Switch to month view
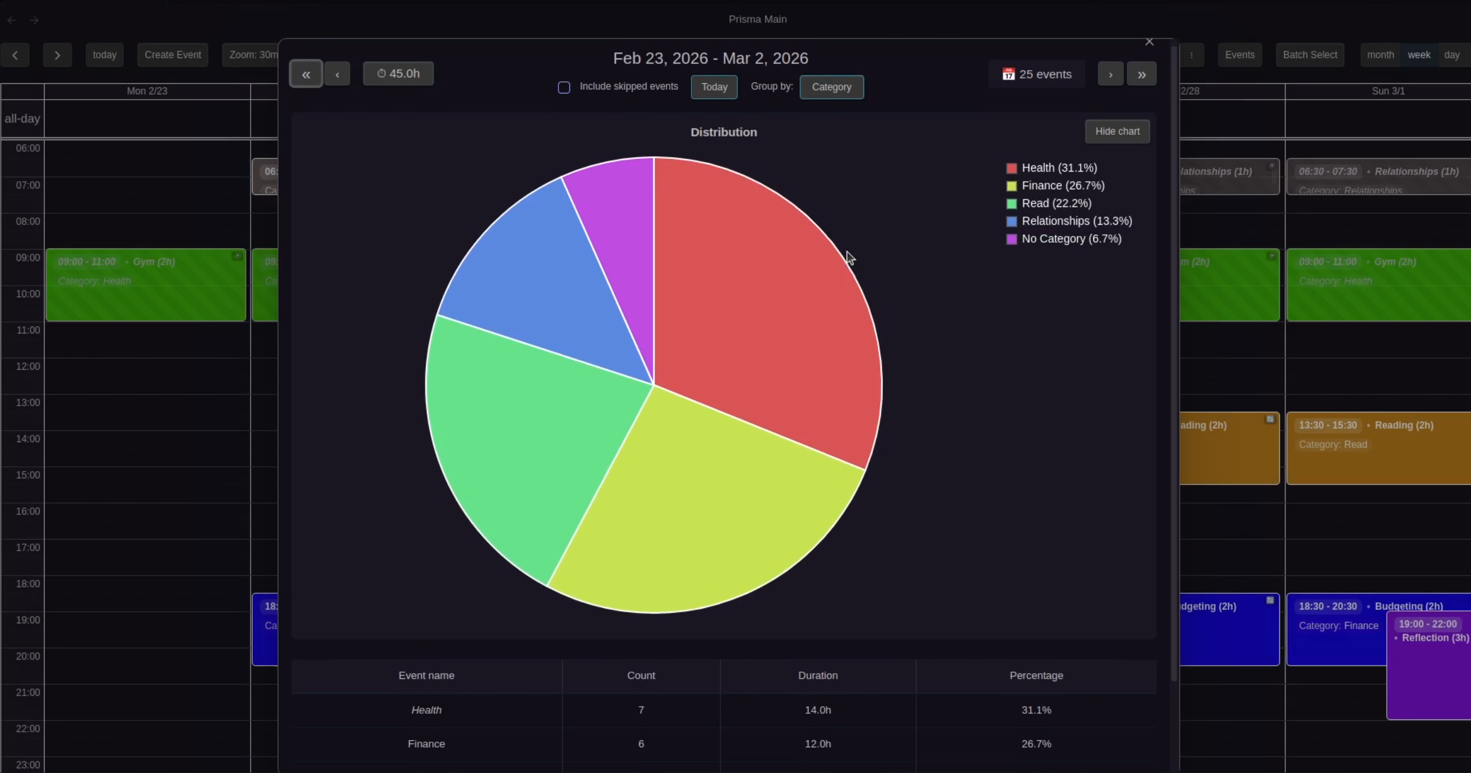 point(1380,54)
